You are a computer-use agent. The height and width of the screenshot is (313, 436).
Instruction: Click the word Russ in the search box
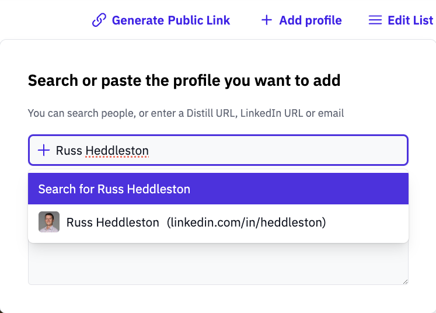coord(69,151)
